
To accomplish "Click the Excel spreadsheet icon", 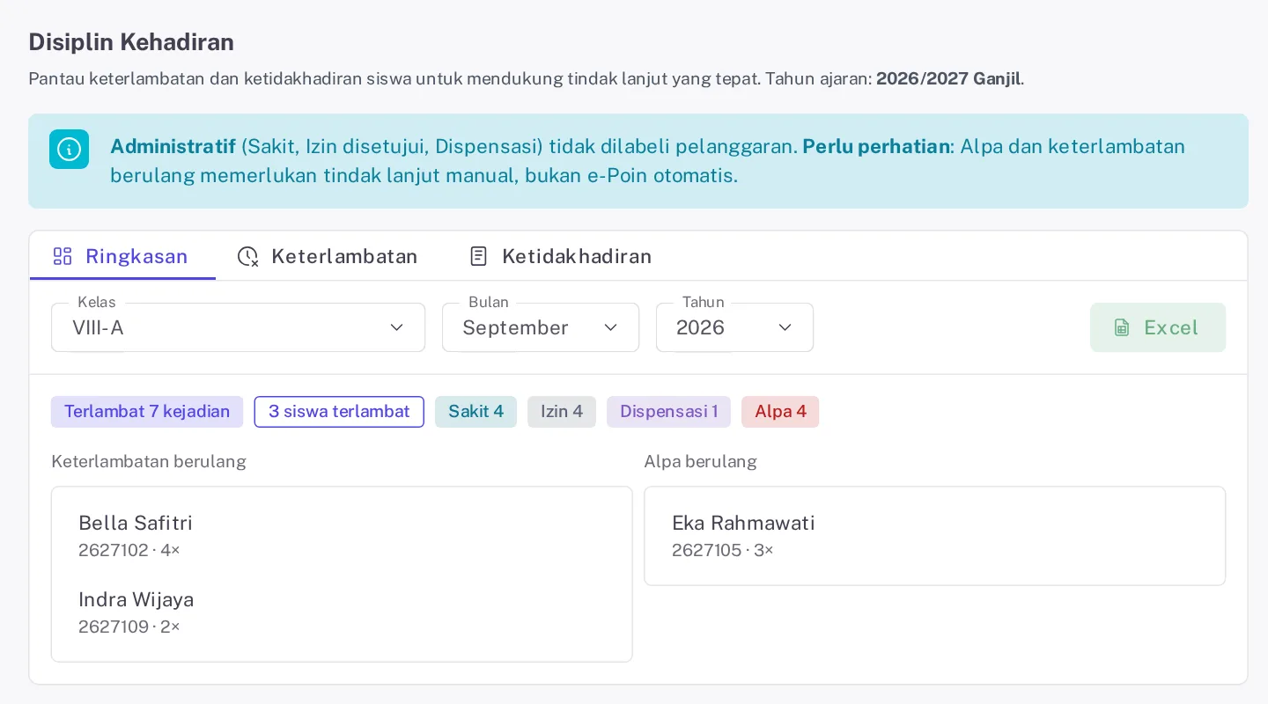I will click(x=1122, y=327).
